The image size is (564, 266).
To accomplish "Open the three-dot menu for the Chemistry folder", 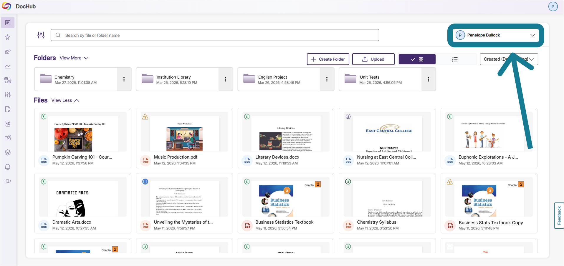I will 124,79.
